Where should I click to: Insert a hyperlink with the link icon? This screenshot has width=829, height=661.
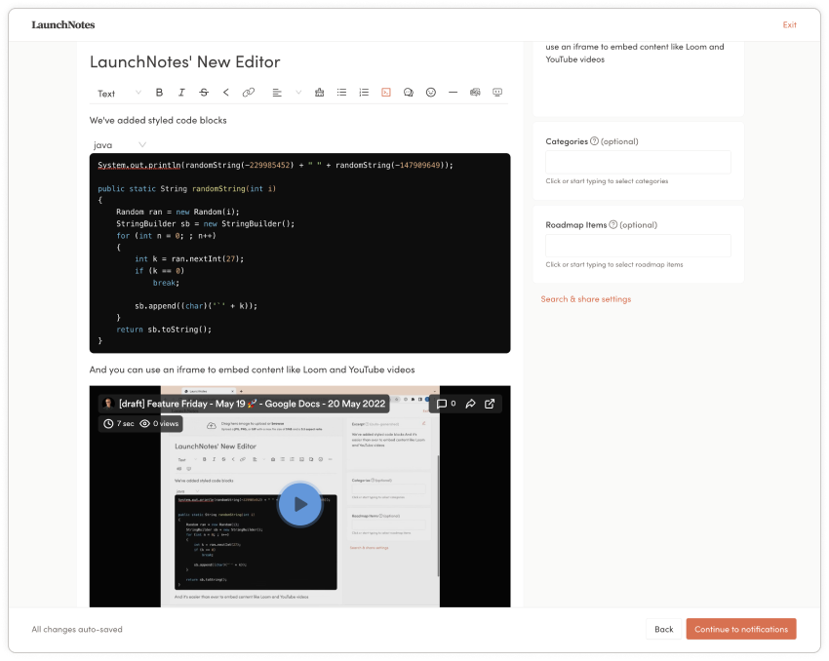(x=249, y=93)
